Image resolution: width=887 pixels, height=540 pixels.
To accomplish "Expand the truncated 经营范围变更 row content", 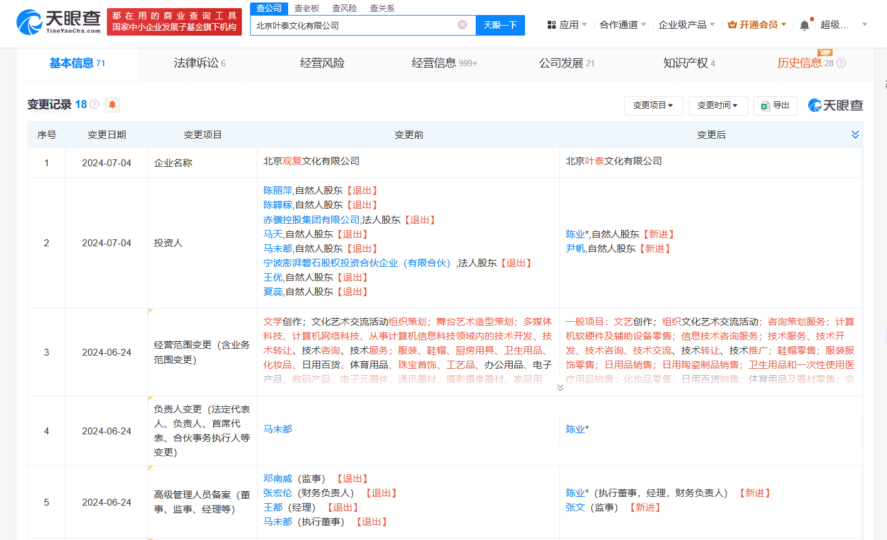I will pyautogui.click(x=560, y=387).
